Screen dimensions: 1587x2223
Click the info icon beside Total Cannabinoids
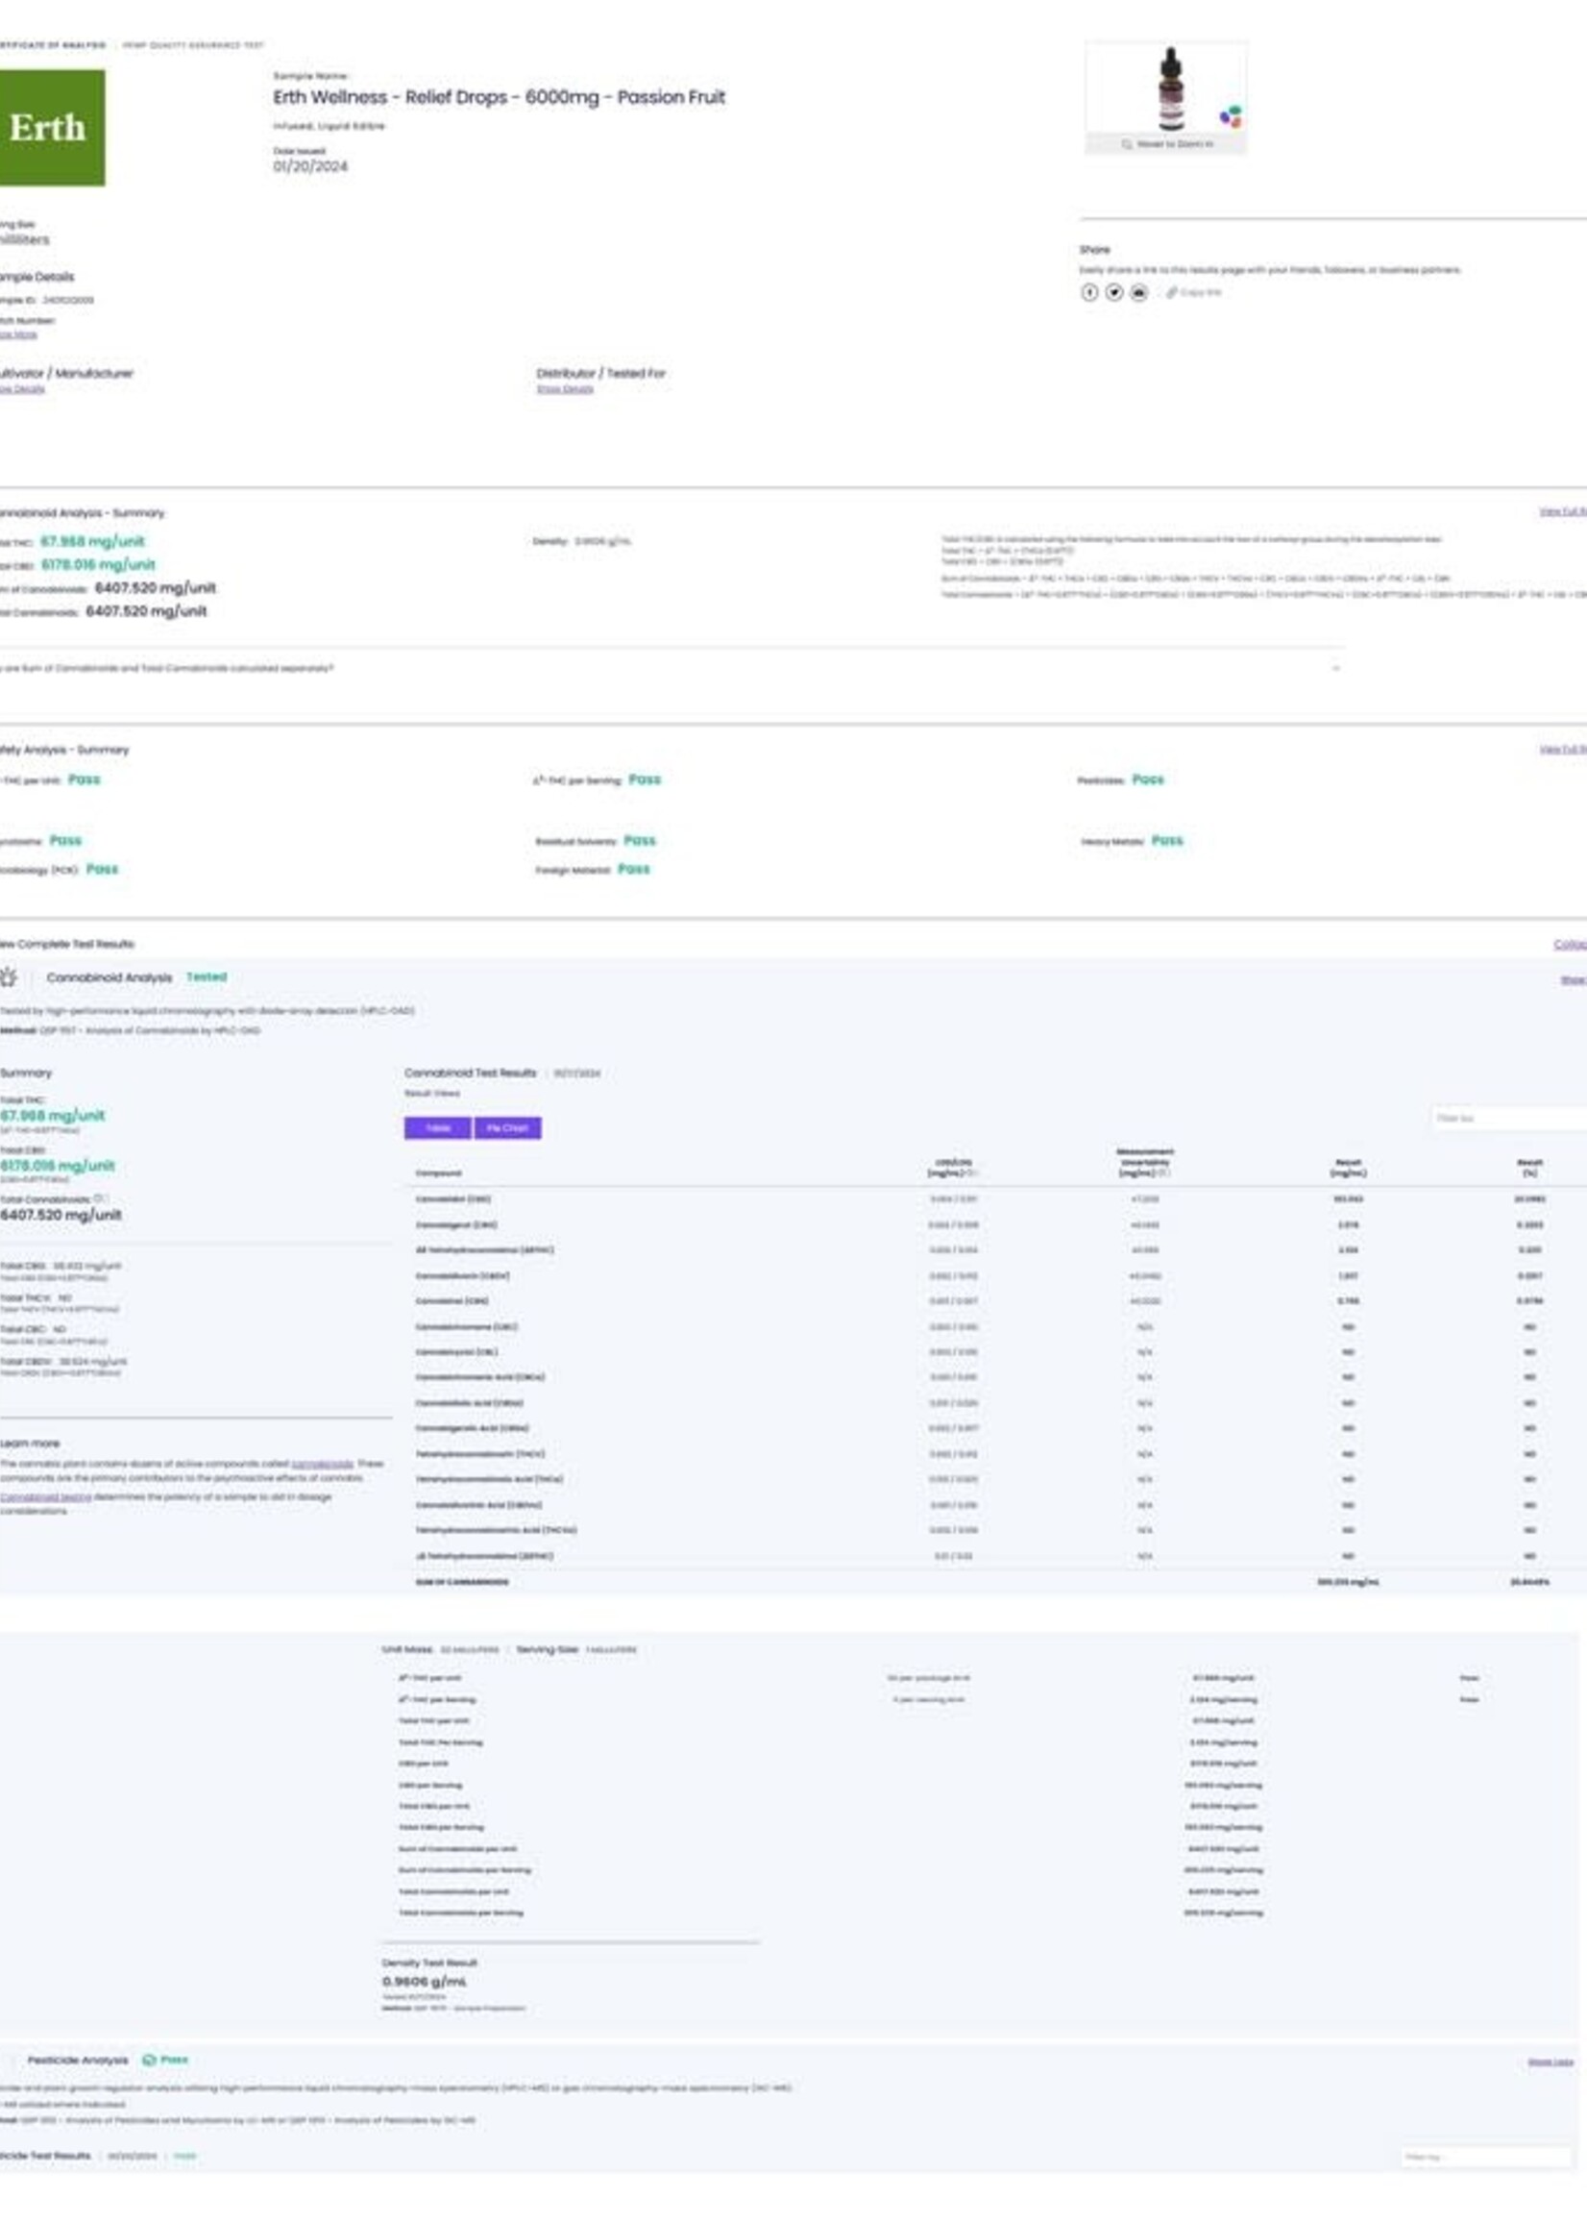tap(100, 1198)
